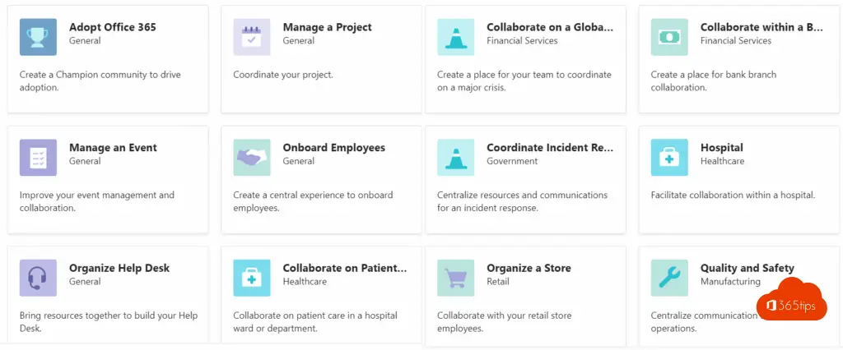Click the traffic cone icon for Coordinate Incident Response
Viewport: 843px width, 350px height.
pyautogui.click(x=456, y=158)
